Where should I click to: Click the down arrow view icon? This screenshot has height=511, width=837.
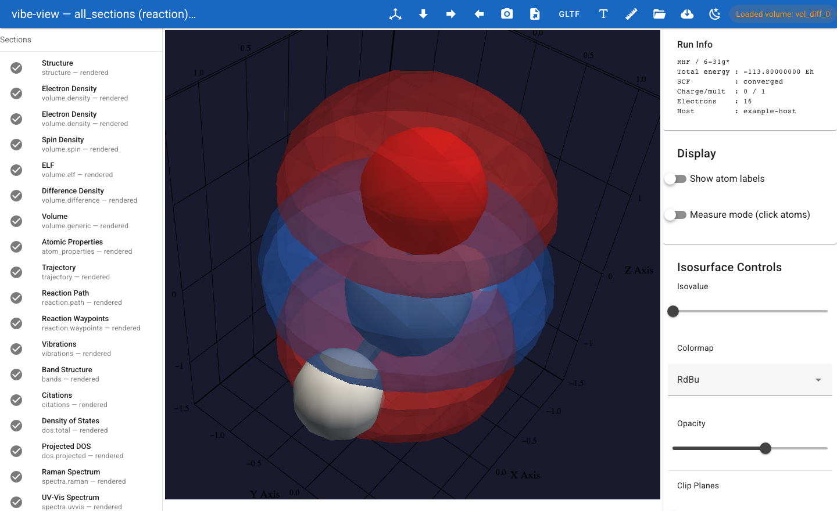pyautogui.click(x=423, y=14)
